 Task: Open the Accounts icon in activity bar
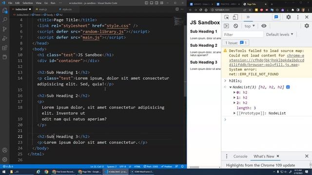(x=4, y=150)
